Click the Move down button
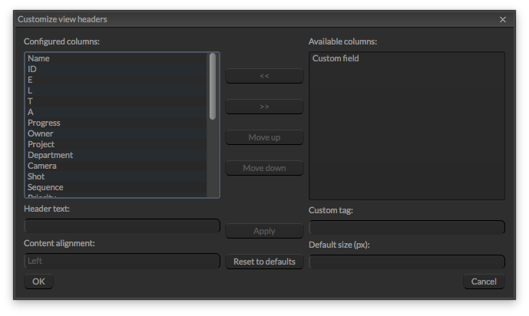This screenshot has height=316, width=529. click(x=264, y=168)
